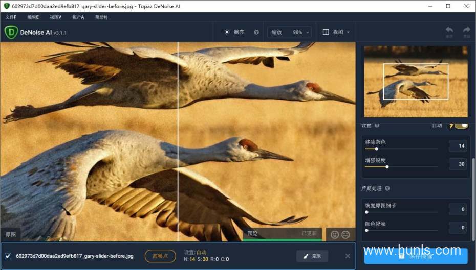Click the 恢复原图细节 slider handle

(366, 212)
